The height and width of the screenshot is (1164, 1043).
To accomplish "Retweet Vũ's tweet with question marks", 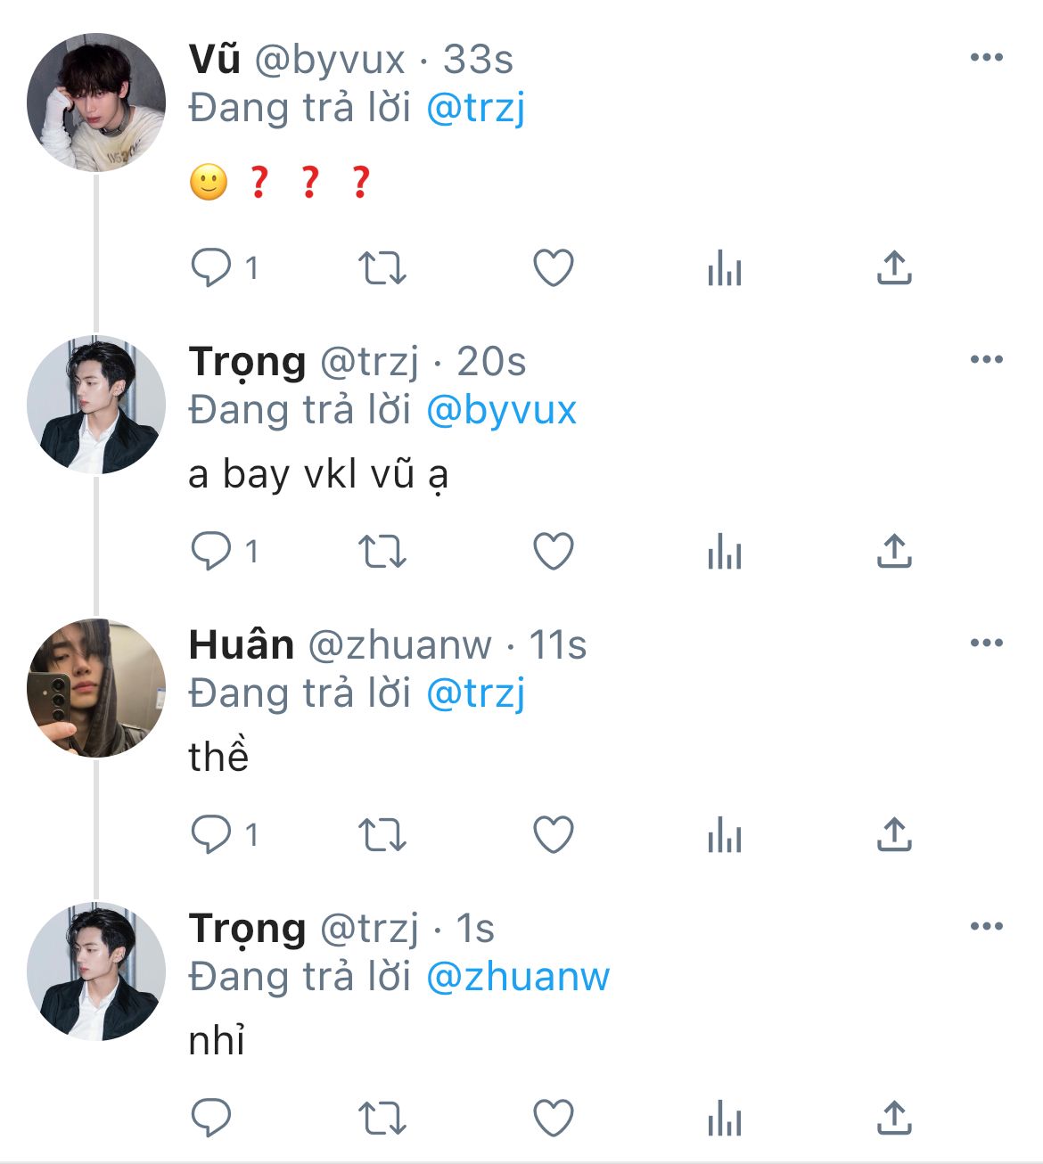I will (x=382, y=267).
